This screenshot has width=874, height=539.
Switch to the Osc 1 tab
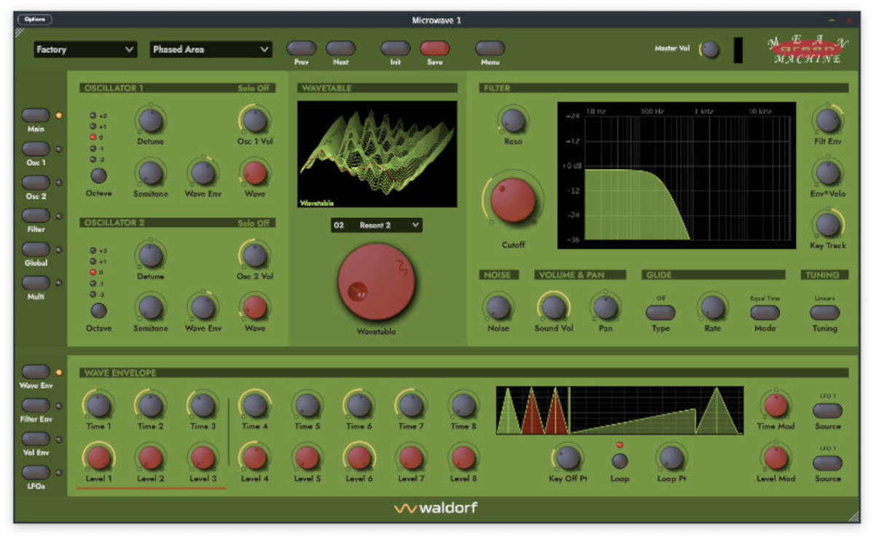tap(36, 149)
